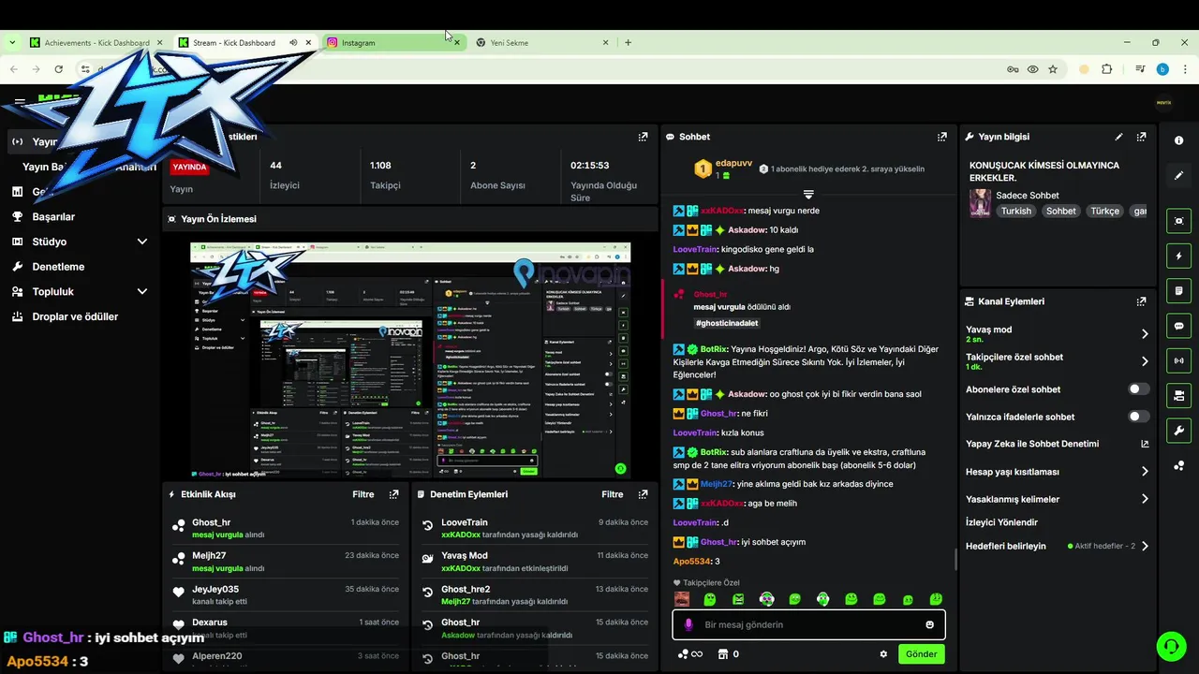Collapse the chat leaderboard banner handle
The height and width of the screenshot is (674, 1199).
click(807, 195)
